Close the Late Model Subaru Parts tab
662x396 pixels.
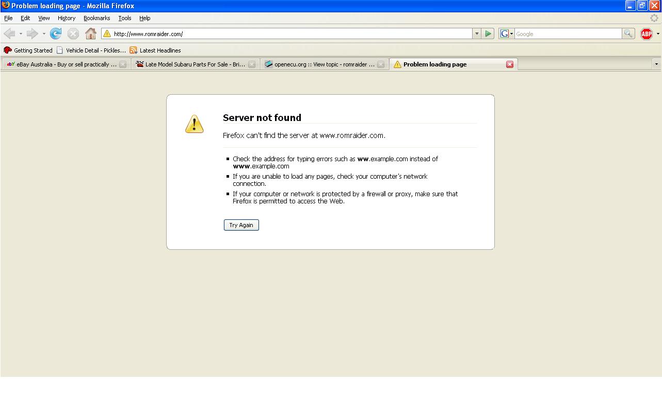(252, 64)
